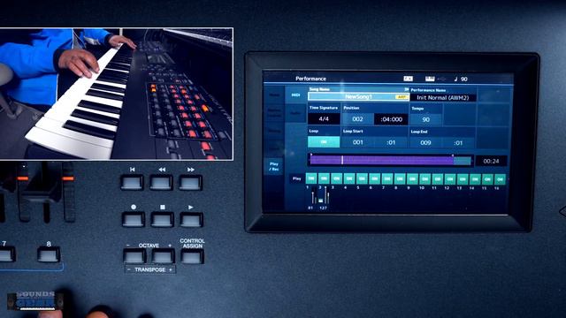The image size is (566, 318).
Task: Toggle Play ON for track 16
Action: [x=500, y=179]
